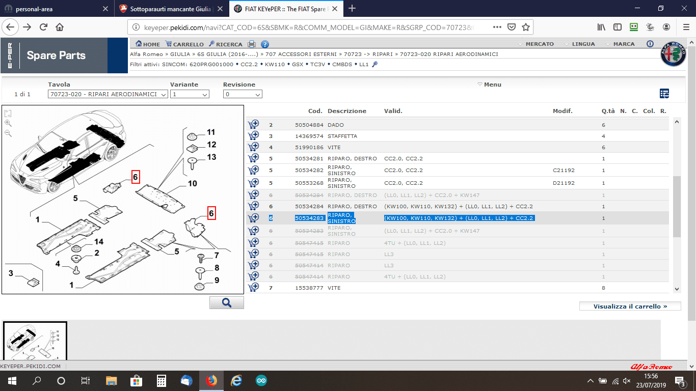Open the Tavola dropdown
The image size is (696, 391).
point(108,94)
